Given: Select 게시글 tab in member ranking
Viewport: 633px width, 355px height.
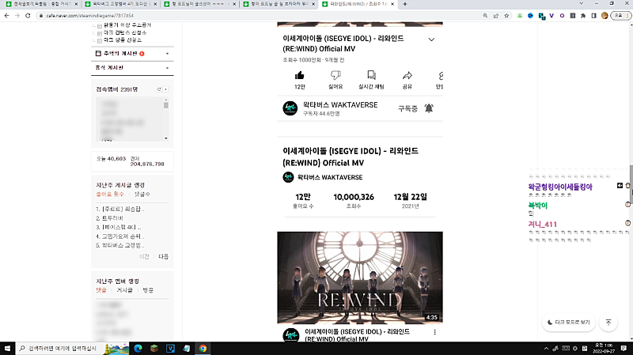Looking at the screenshot, I should point(124,290).
